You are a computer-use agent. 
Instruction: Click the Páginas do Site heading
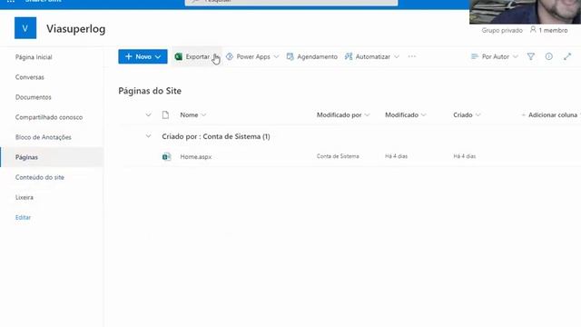150,91
